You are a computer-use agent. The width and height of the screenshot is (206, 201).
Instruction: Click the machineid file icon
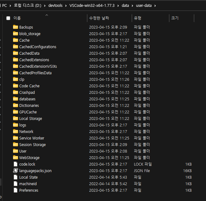coord(16,184)
